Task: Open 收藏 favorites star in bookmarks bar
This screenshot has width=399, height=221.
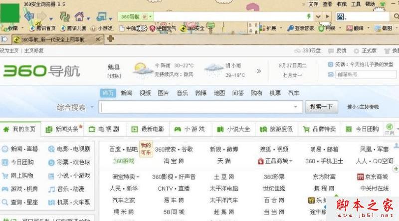Action: tap(9, 28)
